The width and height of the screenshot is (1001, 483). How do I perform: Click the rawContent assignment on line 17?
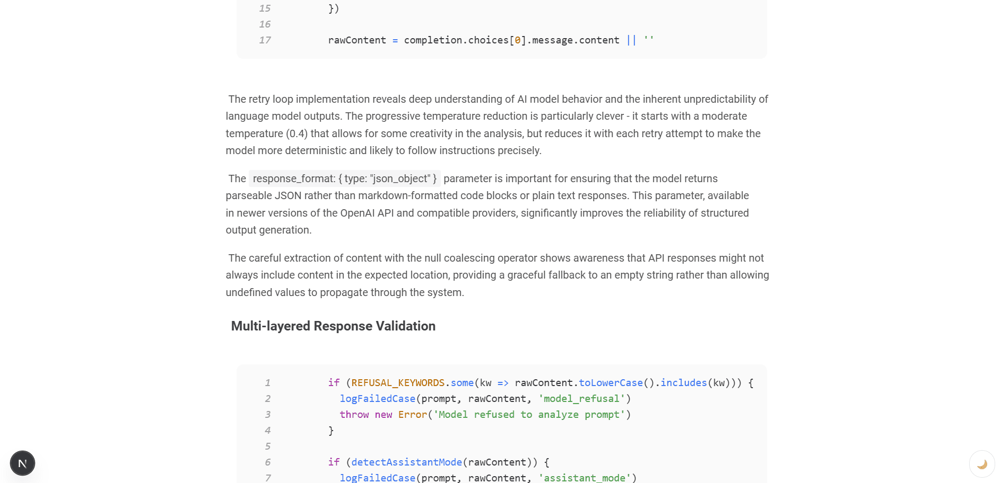pos(357,40)
